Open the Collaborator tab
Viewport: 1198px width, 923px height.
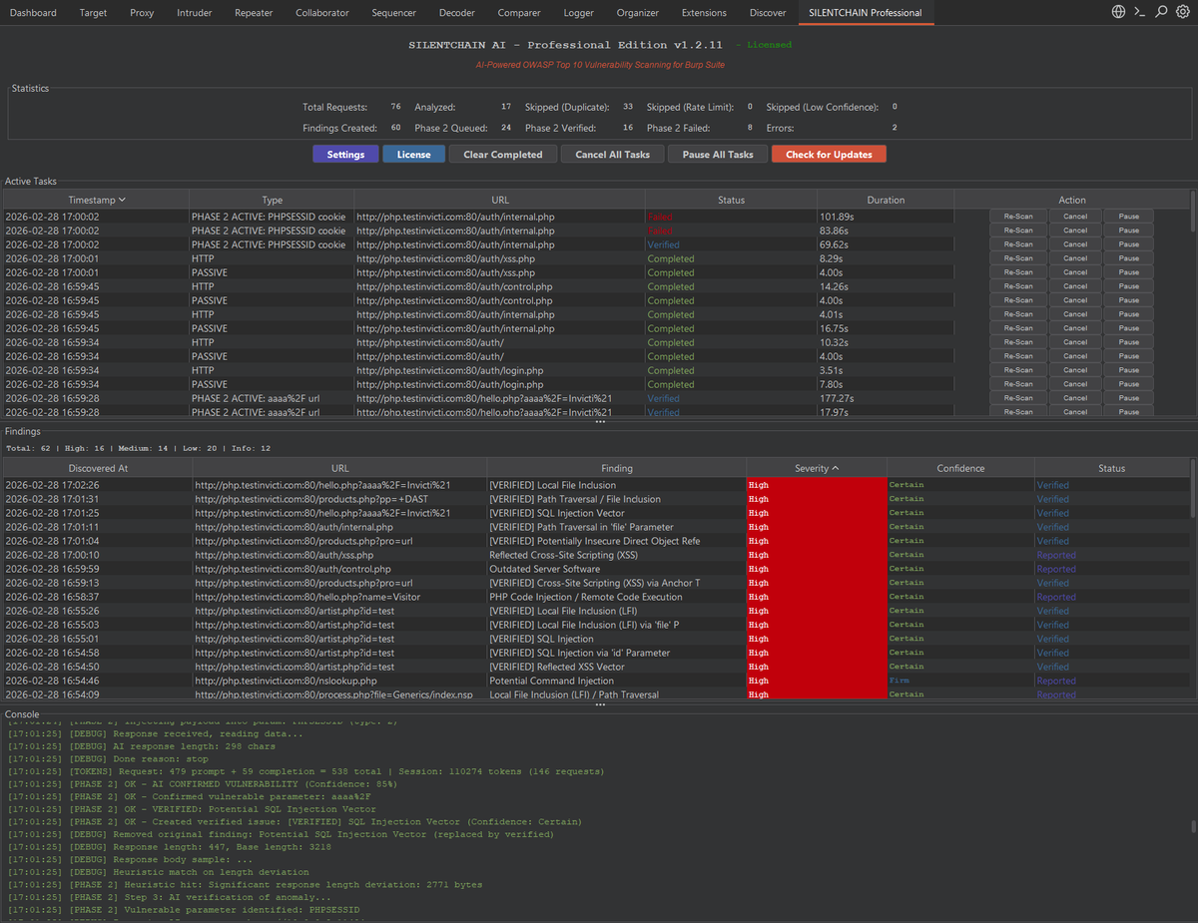[322, 13]
